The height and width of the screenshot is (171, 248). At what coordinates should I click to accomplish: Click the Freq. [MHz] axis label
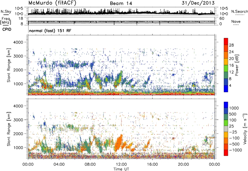pos(6,21)
